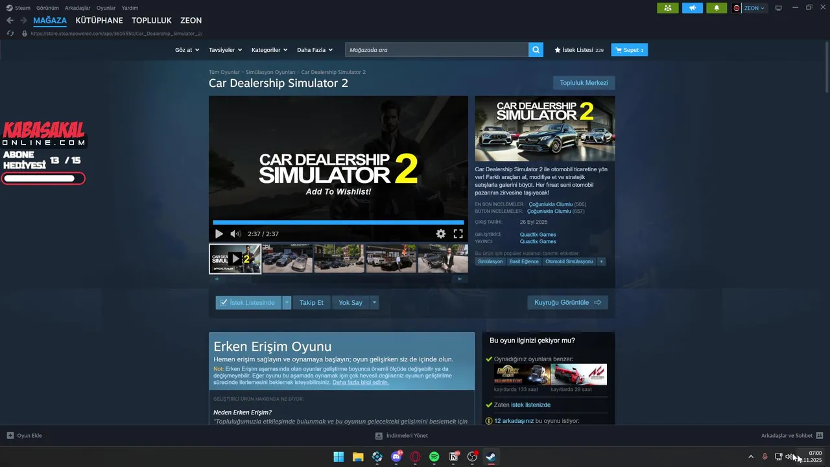Open Euro Truck Simulator similar game thumbnail
Viewport: 830px width, 467px height.
522,375
